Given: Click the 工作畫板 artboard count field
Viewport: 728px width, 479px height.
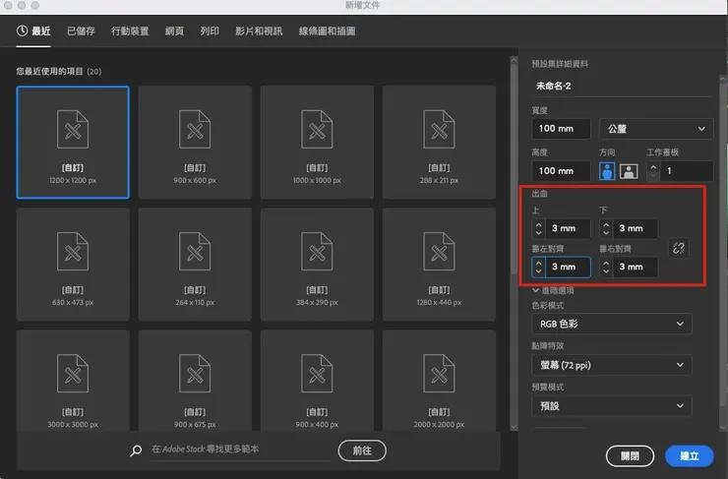Looking at the screenshot, I should click(x=687, y=171).
